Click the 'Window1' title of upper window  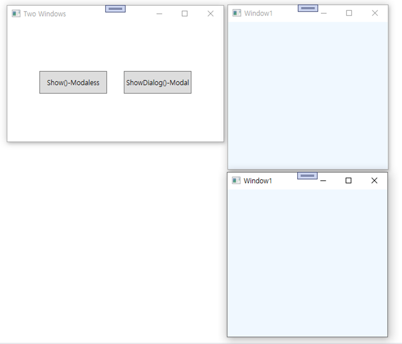(258, 13)
